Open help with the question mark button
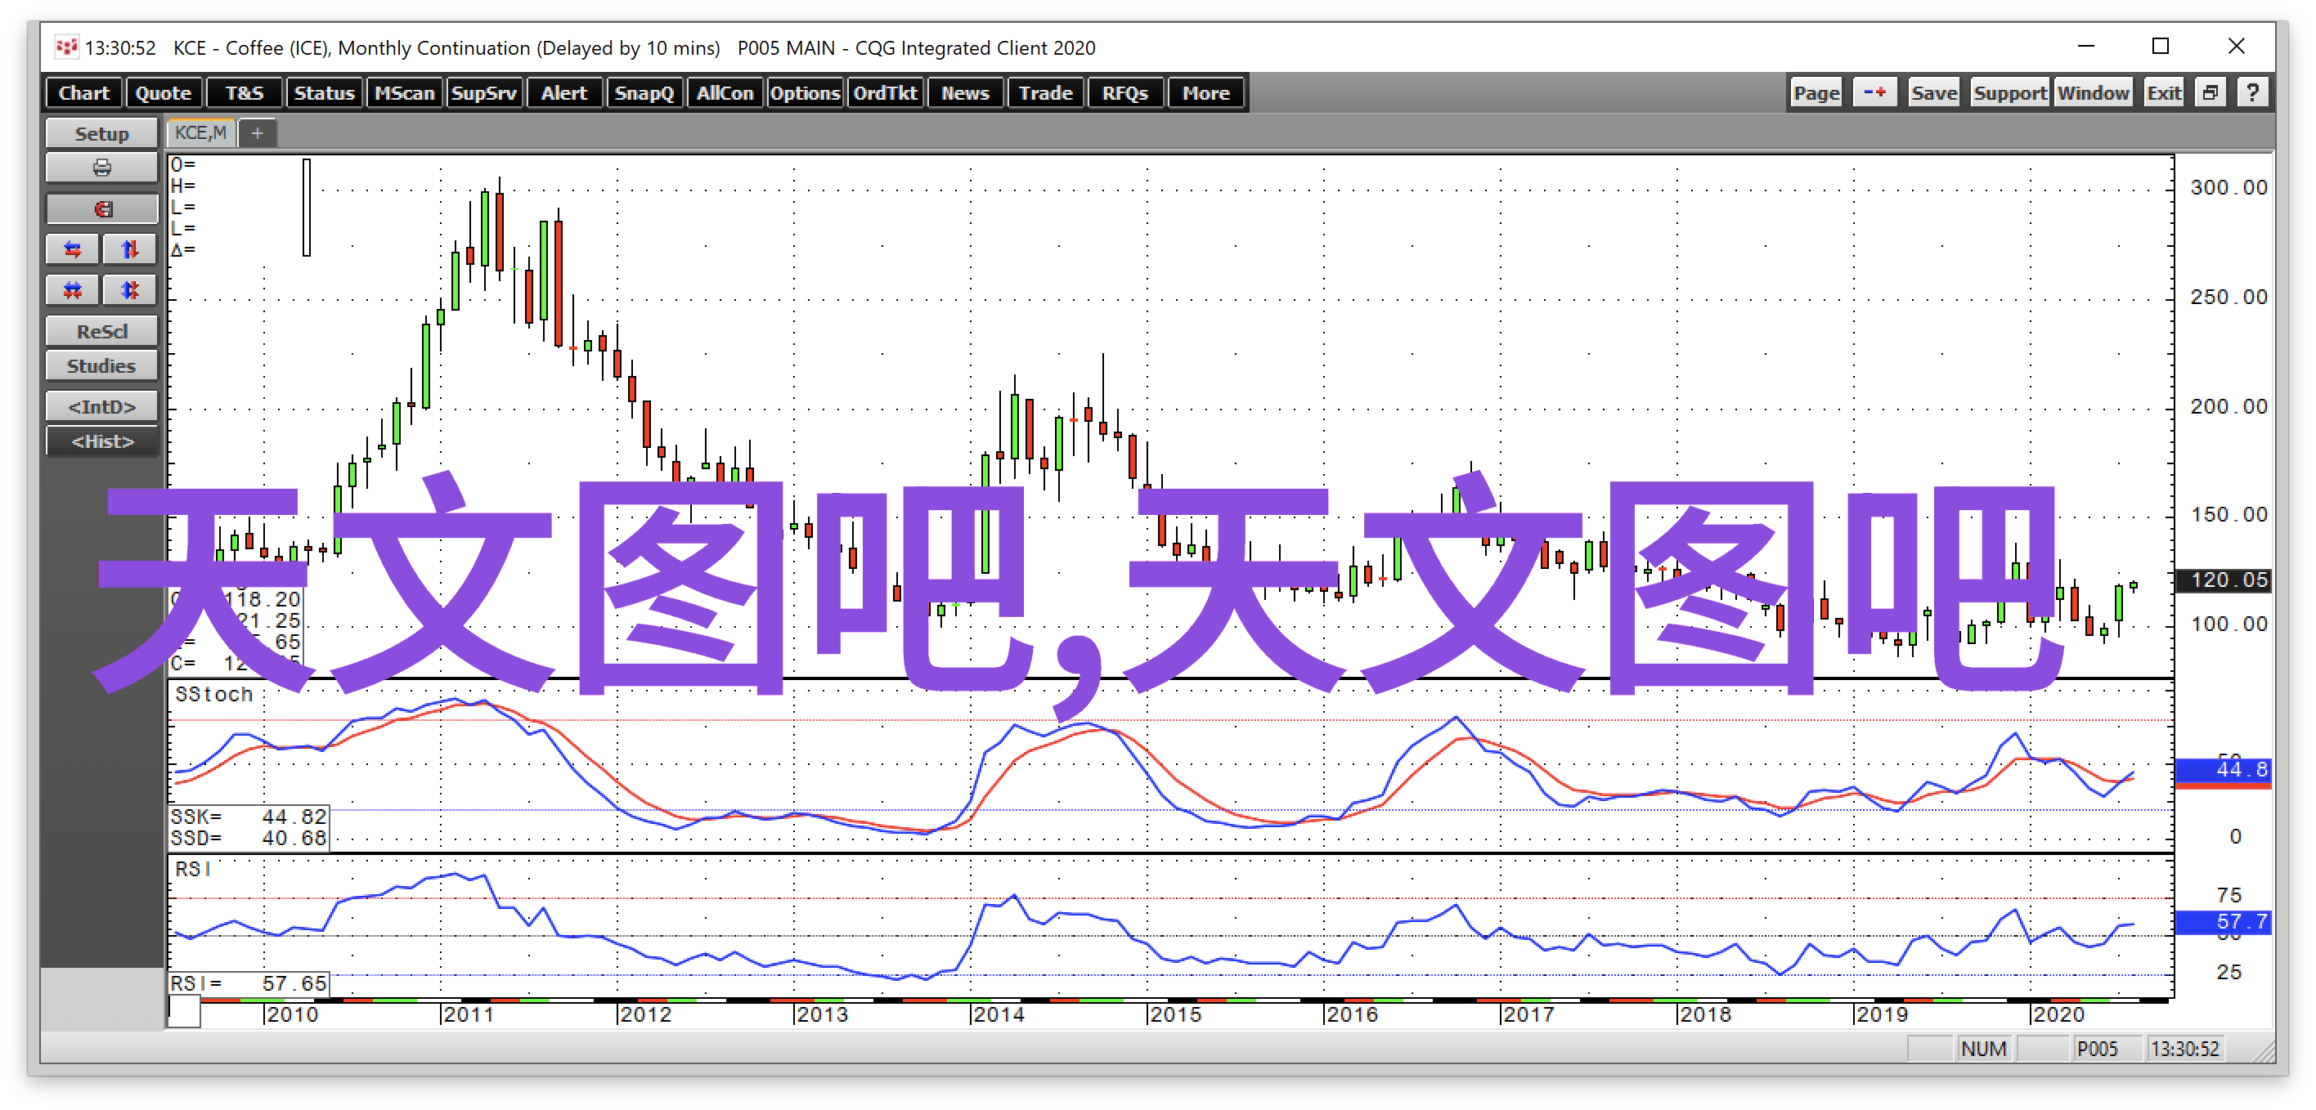 tap(2253, 92)
